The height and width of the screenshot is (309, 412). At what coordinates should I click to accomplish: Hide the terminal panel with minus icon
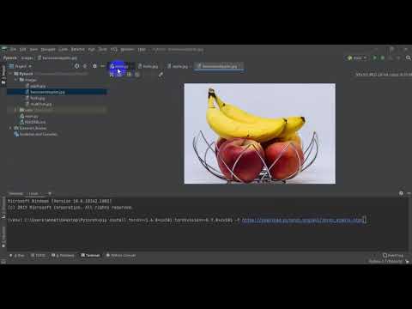(409, 193)
